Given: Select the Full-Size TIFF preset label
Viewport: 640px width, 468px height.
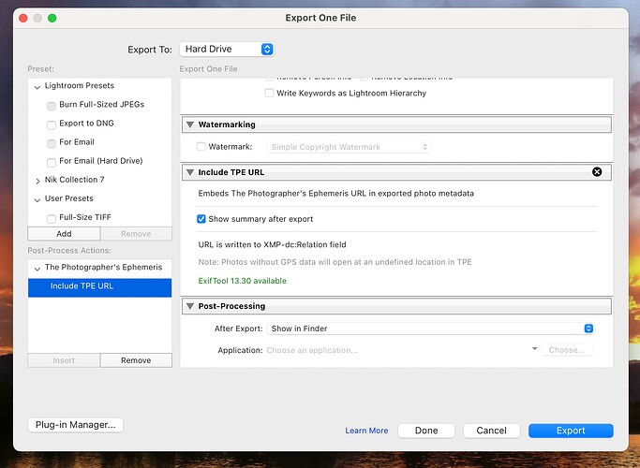Looking at the screenshot, I should click(x=85, y=217).
